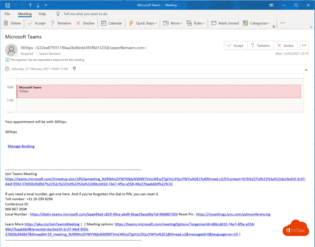Open more actions ellipsis in message header
Viewport: 315px width, 247px height.
tap(304, 45)
